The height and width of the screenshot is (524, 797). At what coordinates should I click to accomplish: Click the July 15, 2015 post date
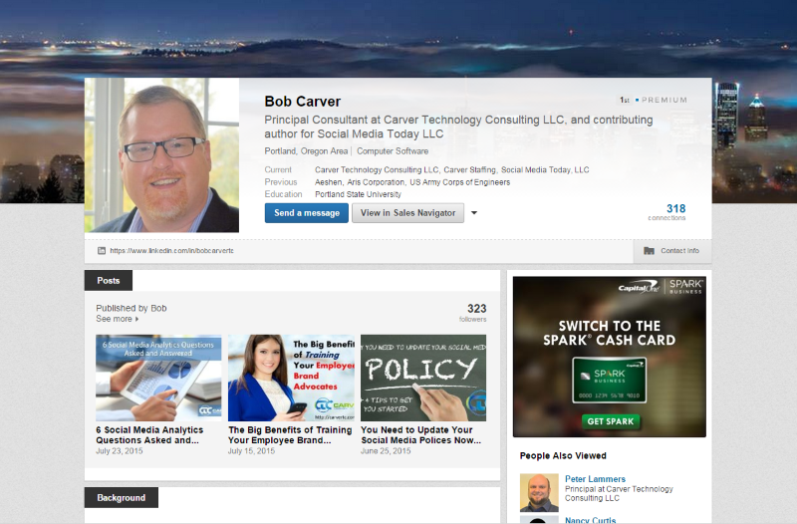pos(251,451)
